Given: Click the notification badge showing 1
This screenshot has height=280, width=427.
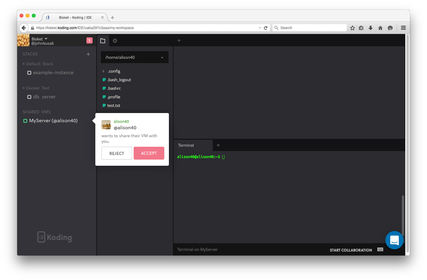Looking at the screenshot, I should point(90,40).
